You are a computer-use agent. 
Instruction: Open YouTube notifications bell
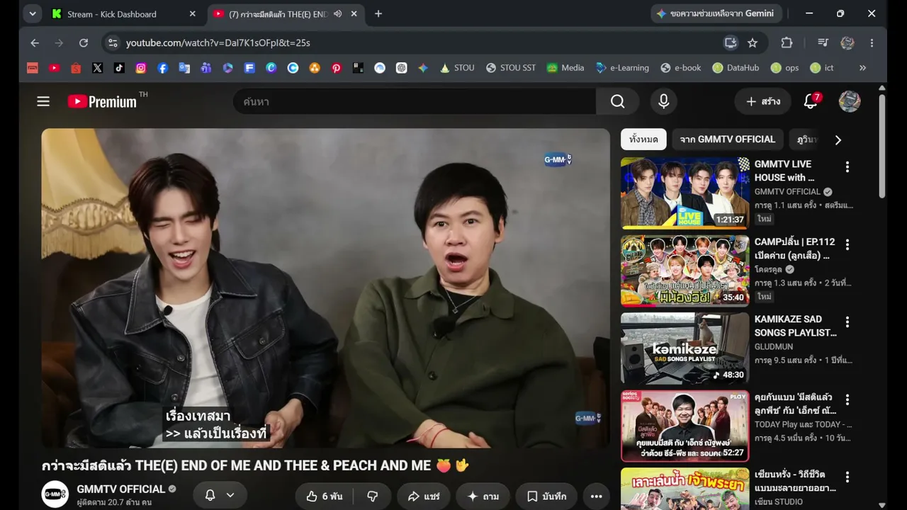coord(811,101)
